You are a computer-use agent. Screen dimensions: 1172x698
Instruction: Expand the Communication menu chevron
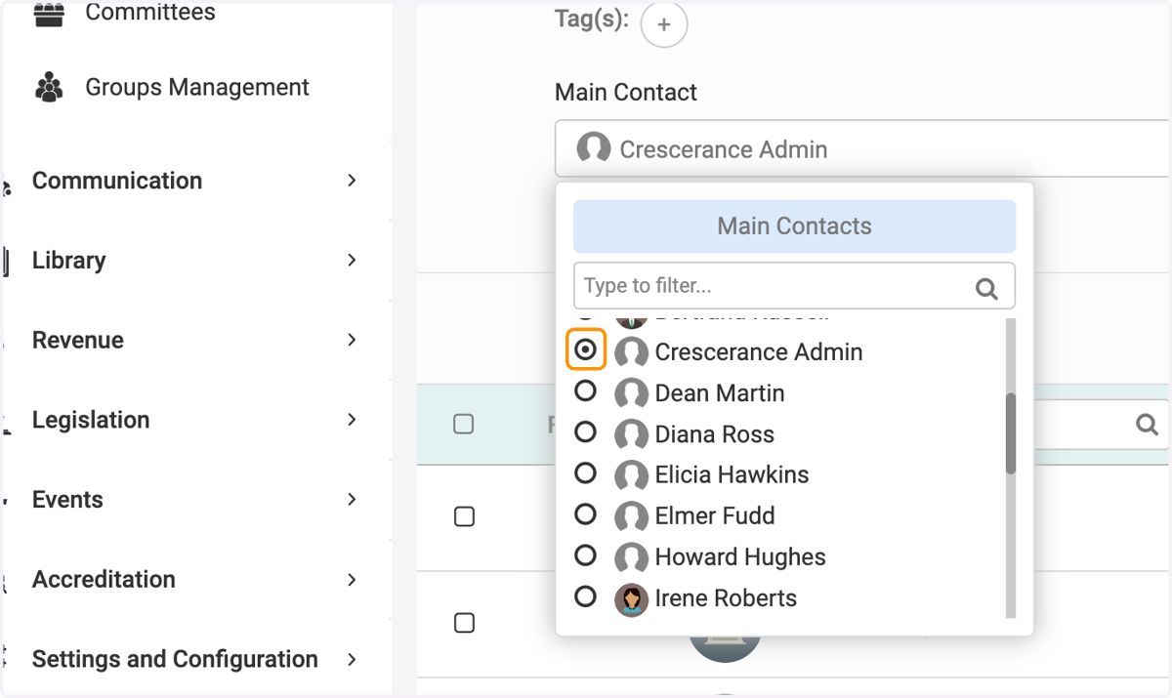[x=352, y=181]
